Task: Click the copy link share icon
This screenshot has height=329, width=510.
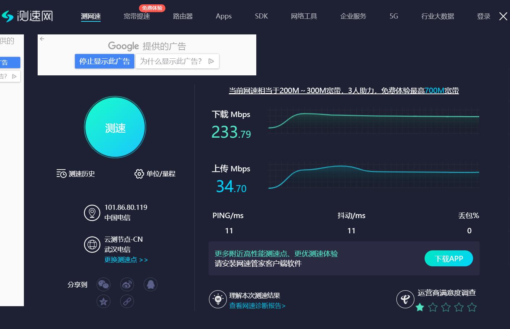Action: click(127, 301)
